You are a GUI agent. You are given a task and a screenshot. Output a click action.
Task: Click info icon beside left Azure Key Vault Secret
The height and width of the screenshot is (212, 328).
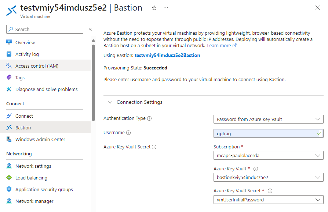pos(154,147)
